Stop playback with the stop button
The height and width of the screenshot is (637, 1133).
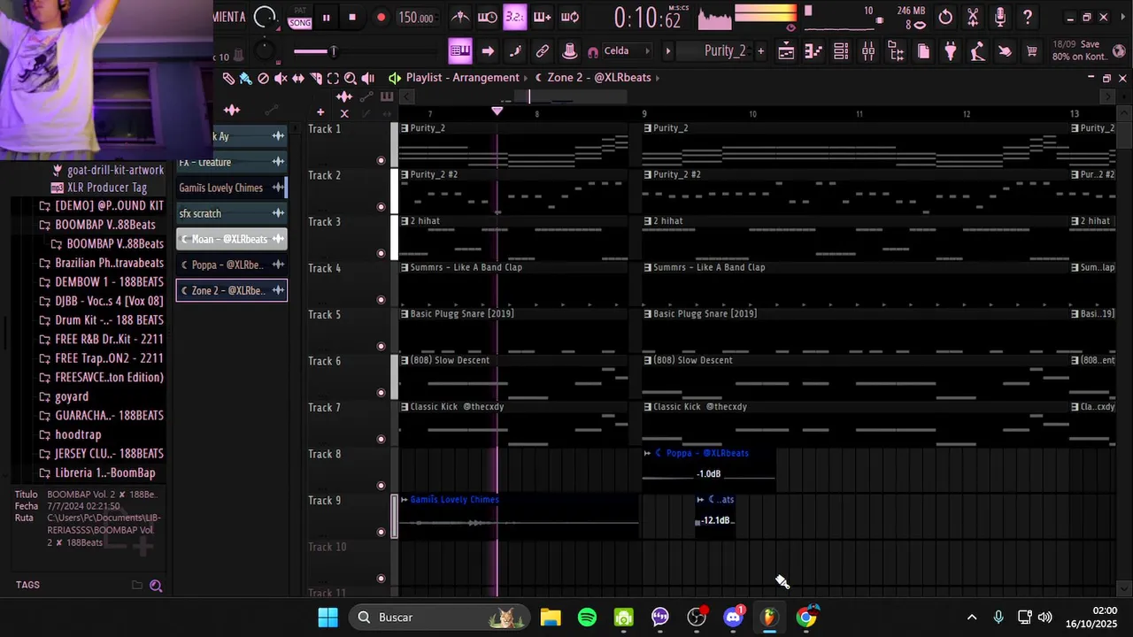[352, 18]
